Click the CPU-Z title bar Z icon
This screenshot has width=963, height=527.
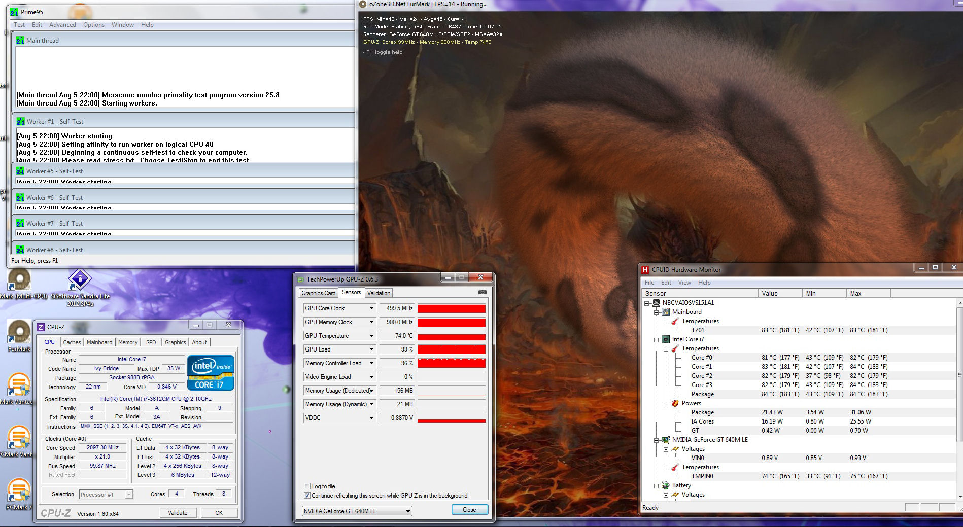tap(41, 327)
